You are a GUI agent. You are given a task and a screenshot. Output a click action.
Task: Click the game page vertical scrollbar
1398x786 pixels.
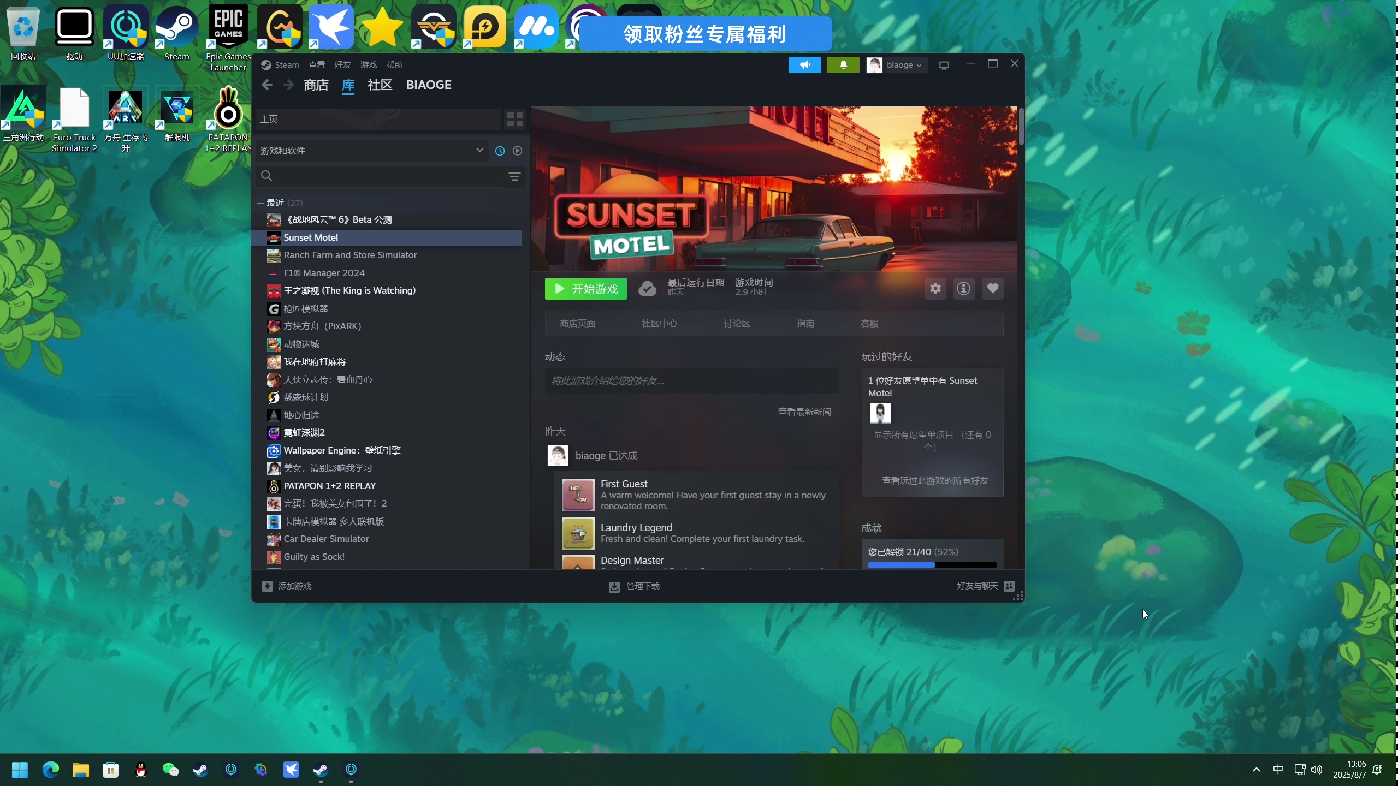coord(1021,127)
